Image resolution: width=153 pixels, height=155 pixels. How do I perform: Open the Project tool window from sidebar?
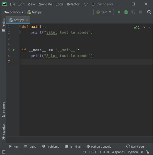4,23
